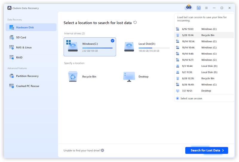This screenshot has height=162, width=239.
Task: Click the disk icon of the 9/3 10:44 session
Action: pyautogui.click(x=177, y=66)
